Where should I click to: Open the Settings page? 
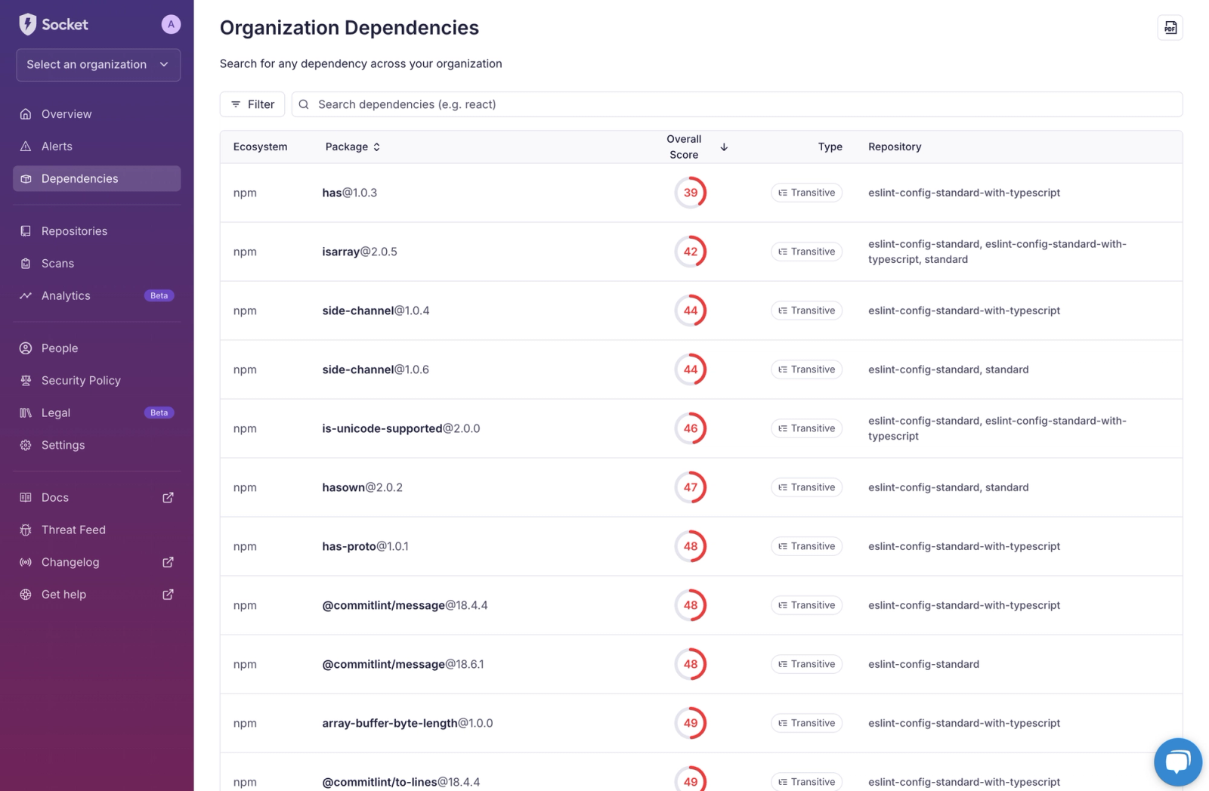(x=97, y=445)
